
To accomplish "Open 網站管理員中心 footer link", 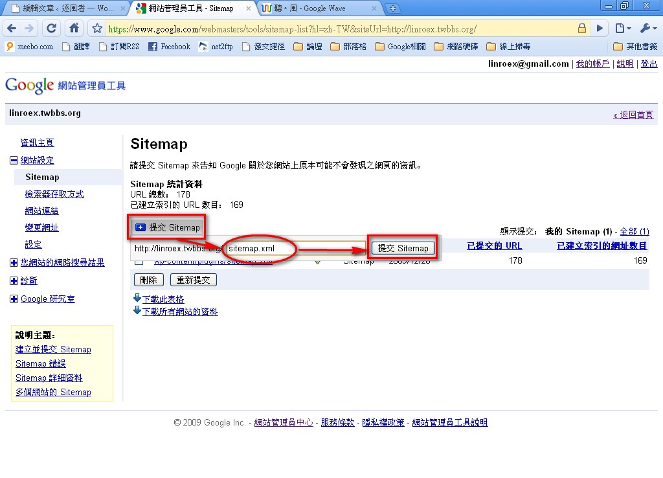I will (284, 422).
